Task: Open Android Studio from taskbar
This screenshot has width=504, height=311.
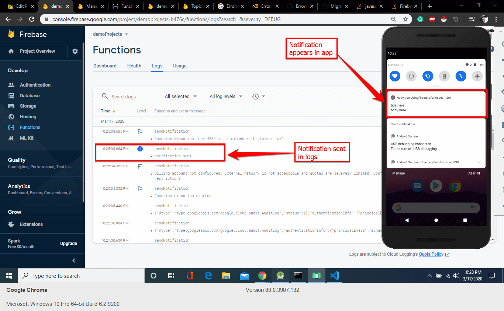Action: click(280, 276)
